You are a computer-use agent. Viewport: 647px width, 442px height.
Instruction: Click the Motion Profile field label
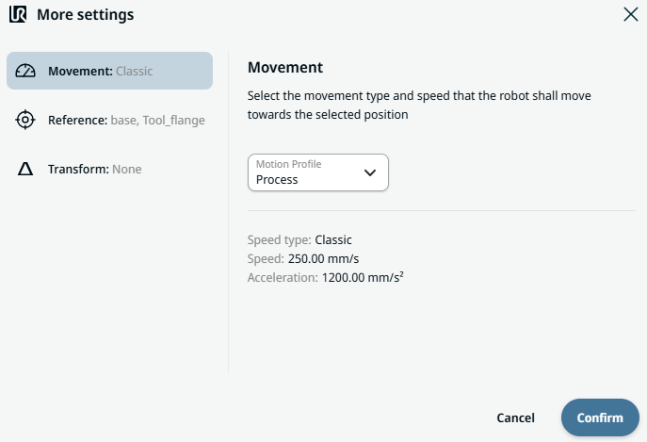click(286, 164)
